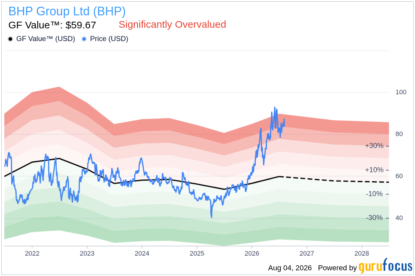Click the blue price line's 2026 peak
This screenshot has height=276, width=415.
[275, 108]
